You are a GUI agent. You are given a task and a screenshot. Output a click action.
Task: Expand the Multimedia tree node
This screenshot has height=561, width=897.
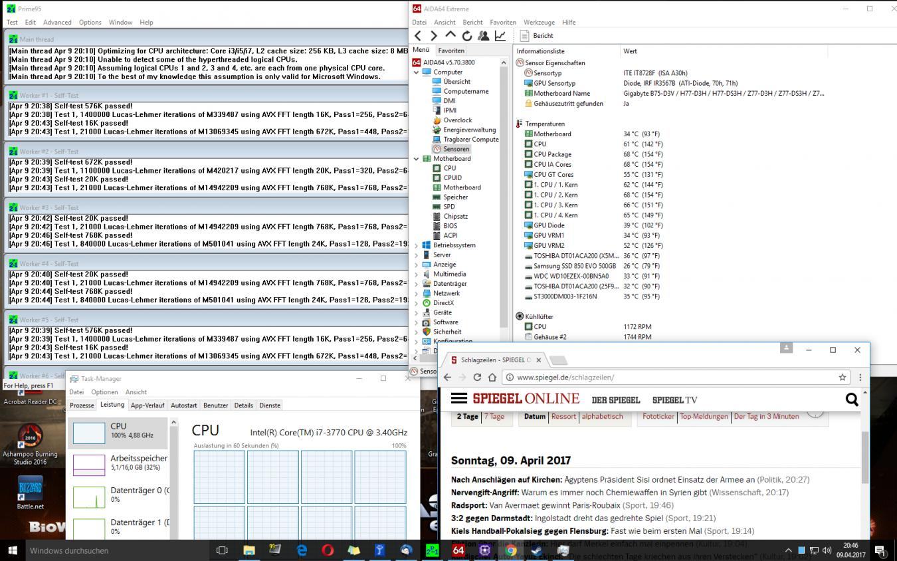[x=417, y=274]
